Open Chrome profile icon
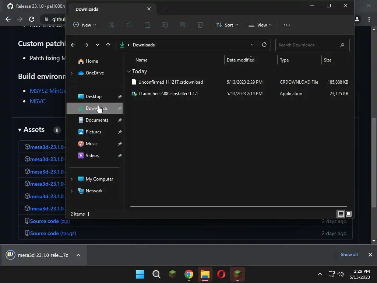This screenshot has height=283, width=377. click(357, 19)
